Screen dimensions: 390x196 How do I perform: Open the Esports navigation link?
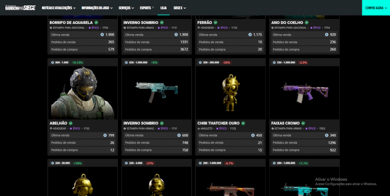coord(146,8)
